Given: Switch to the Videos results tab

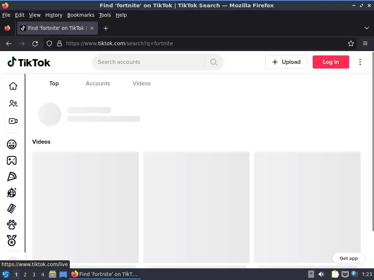Looking at the screenshot, I should [x=142, y=83].
